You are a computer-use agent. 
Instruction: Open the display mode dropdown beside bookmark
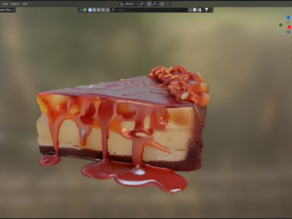[x=200, y=10]
